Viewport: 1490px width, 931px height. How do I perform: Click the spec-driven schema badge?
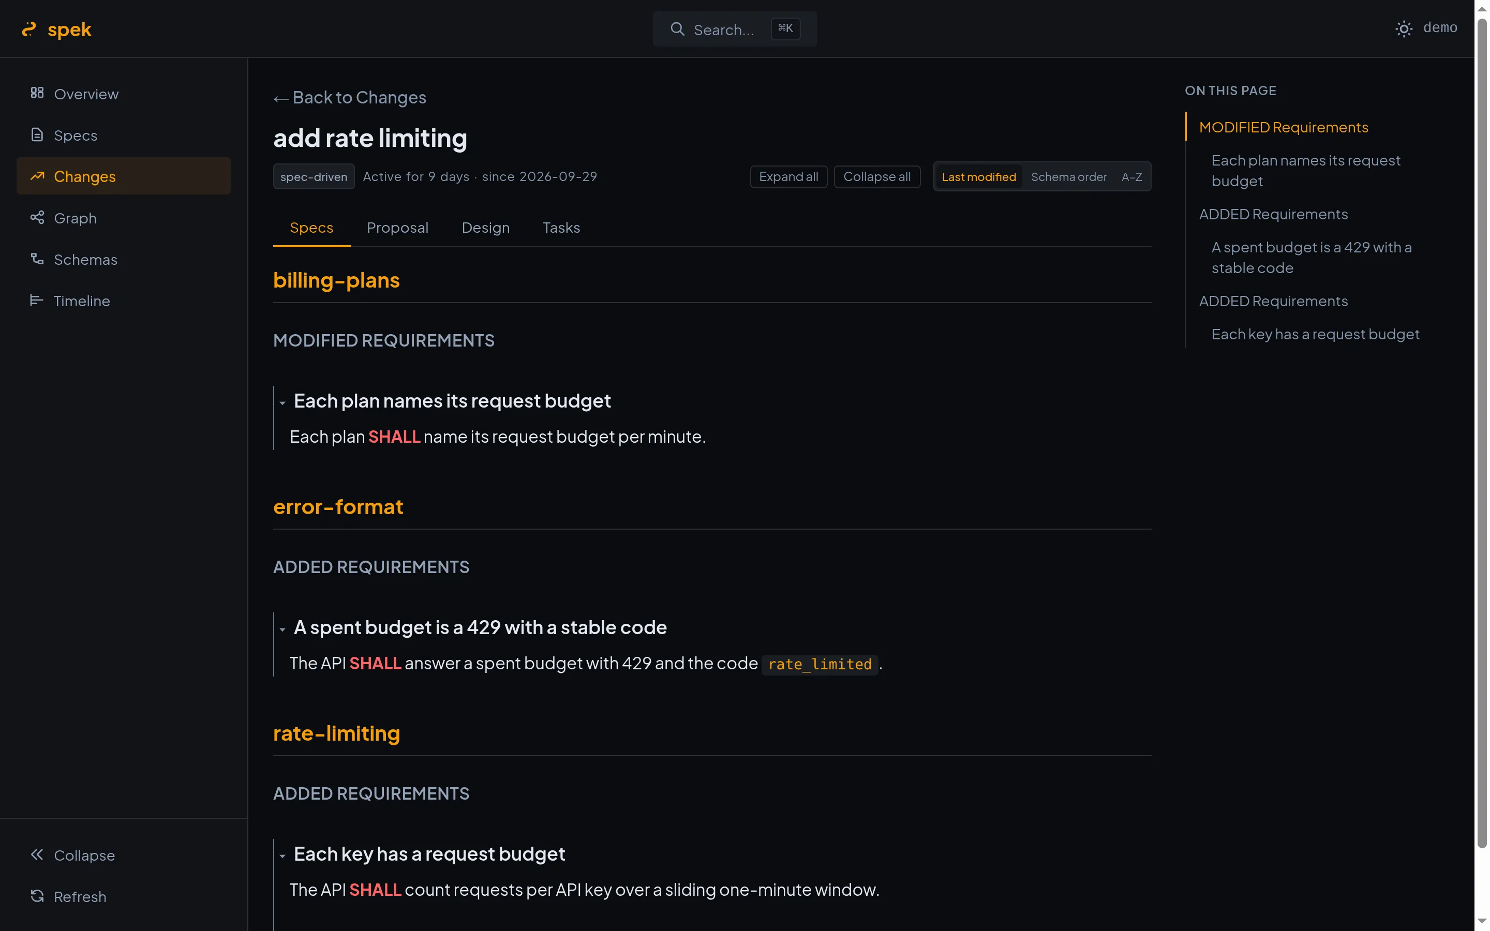point(314,177)
